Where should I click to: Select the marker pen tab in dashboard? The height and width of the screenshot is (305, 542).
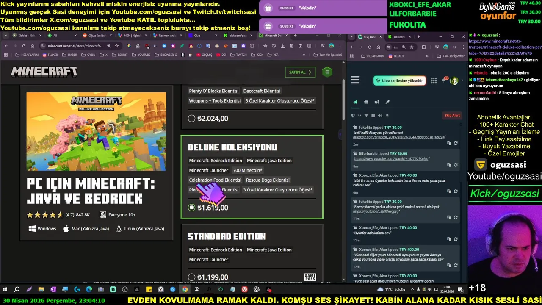(387, 102)
